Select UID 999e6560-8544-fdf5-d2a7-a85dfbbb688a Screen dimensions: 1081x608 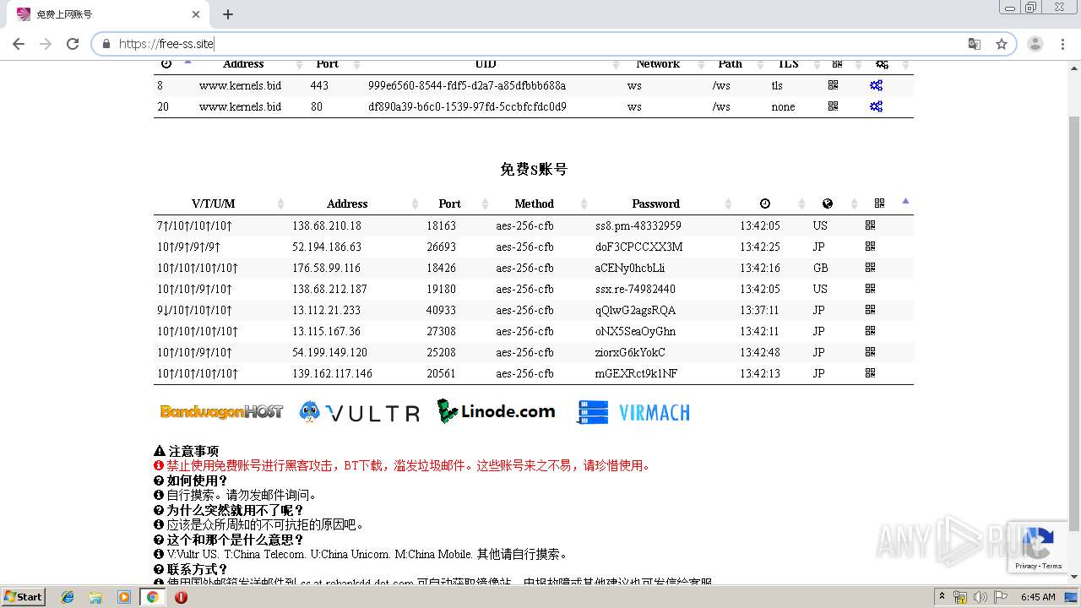point(467,85)
